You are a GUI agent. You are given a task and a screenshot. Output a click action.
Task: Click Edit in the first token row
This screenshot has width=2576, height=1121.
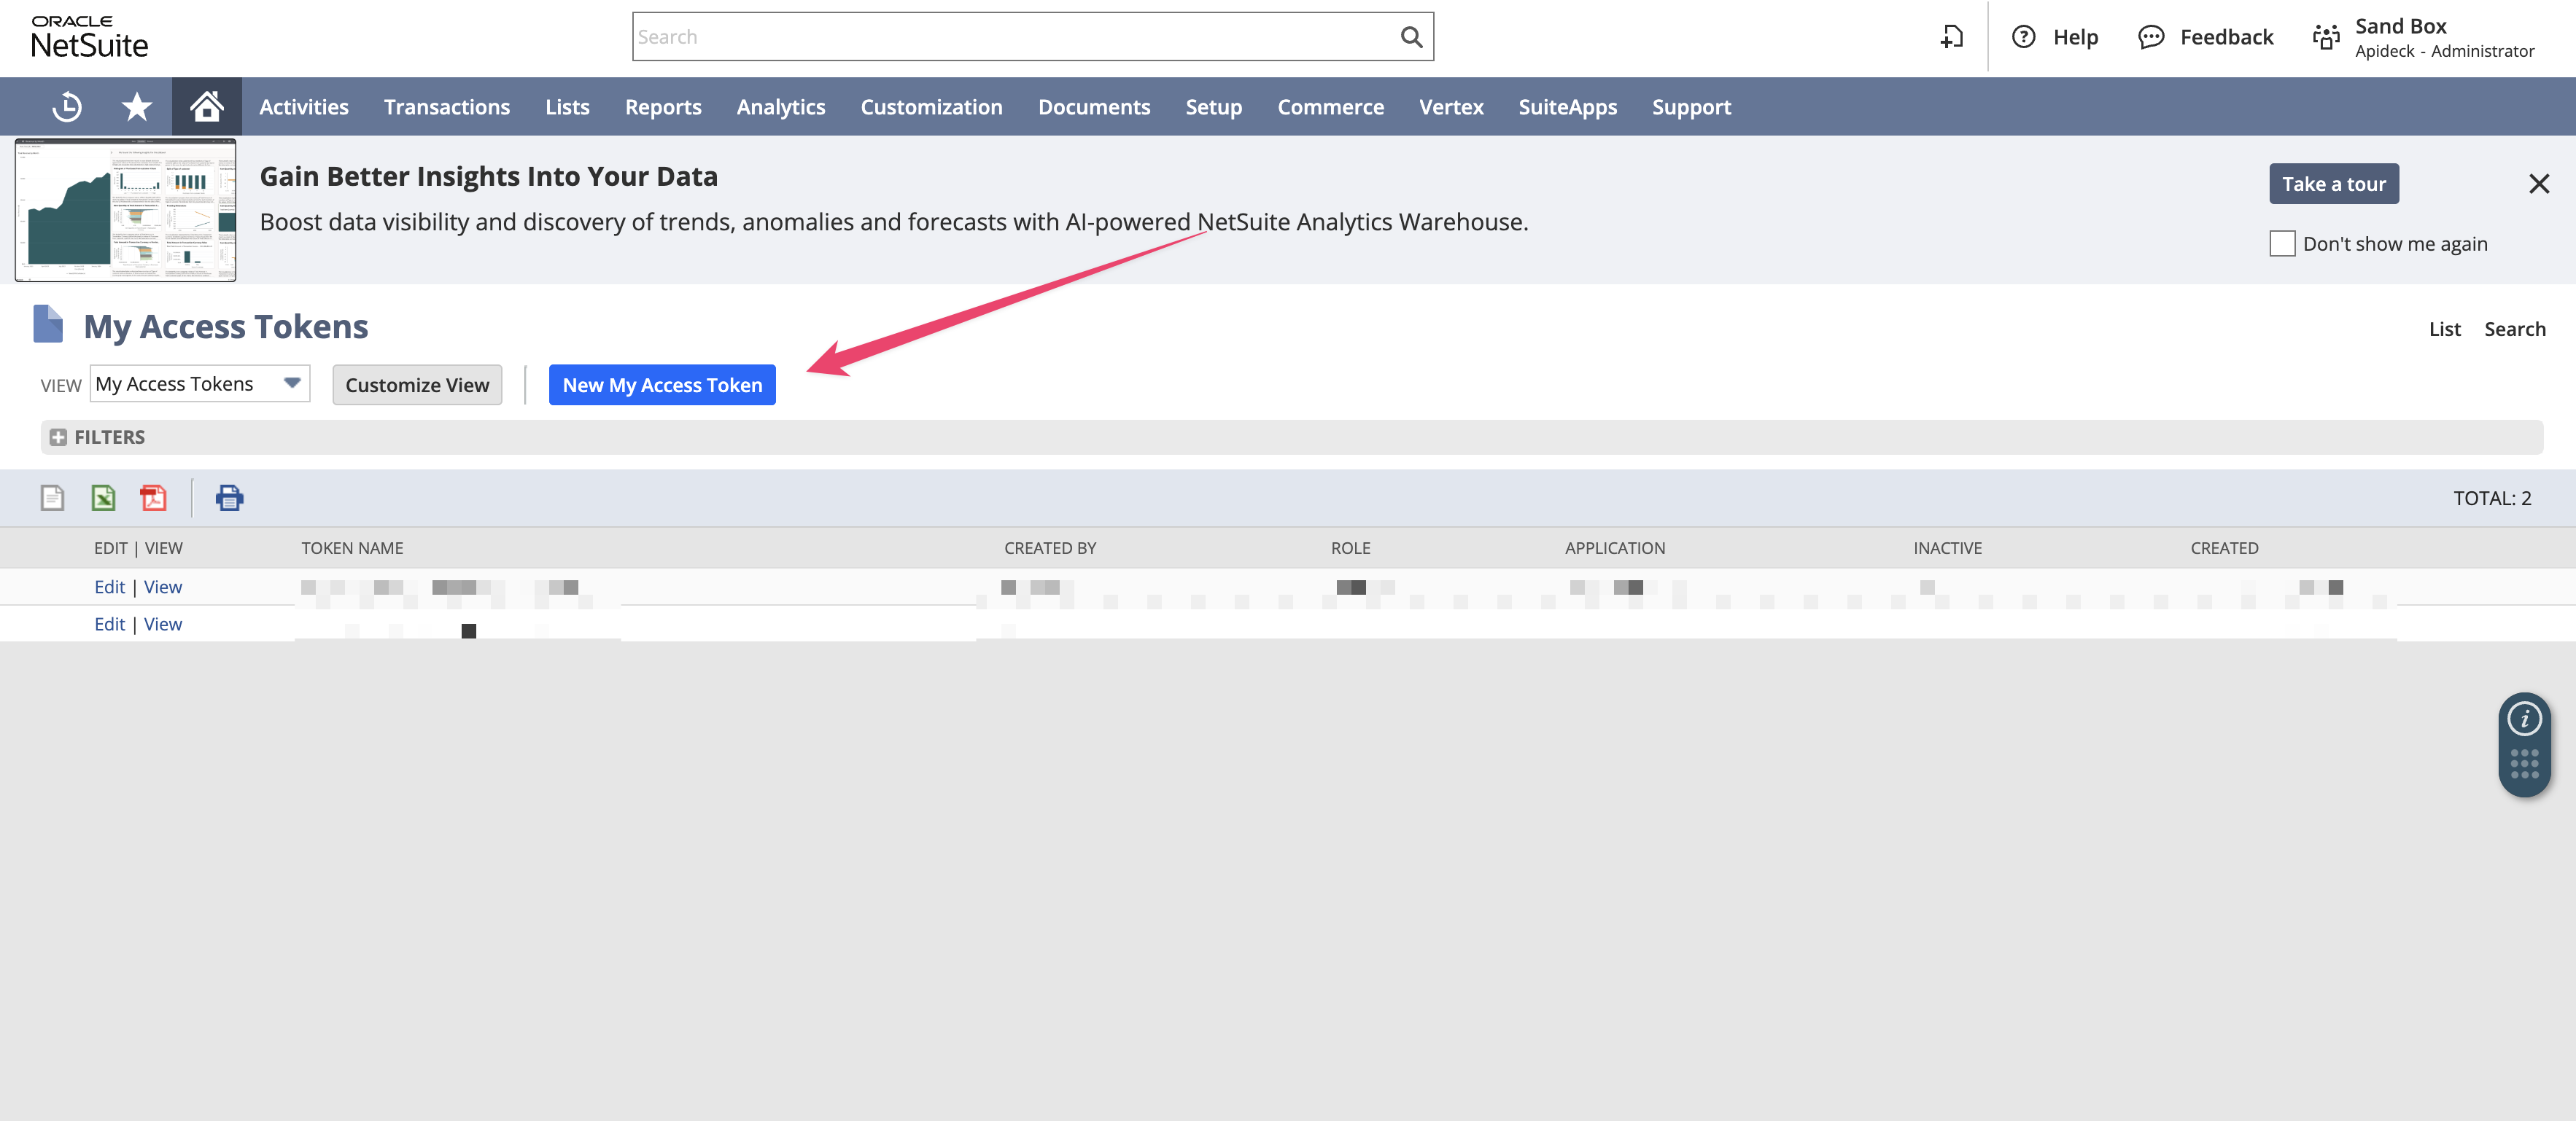(x=109, y=587)
